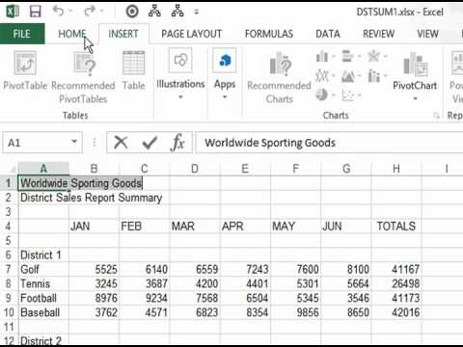Select the JAN header cell
Viewport: 463px width, 347px height.
tap(94, 227)
